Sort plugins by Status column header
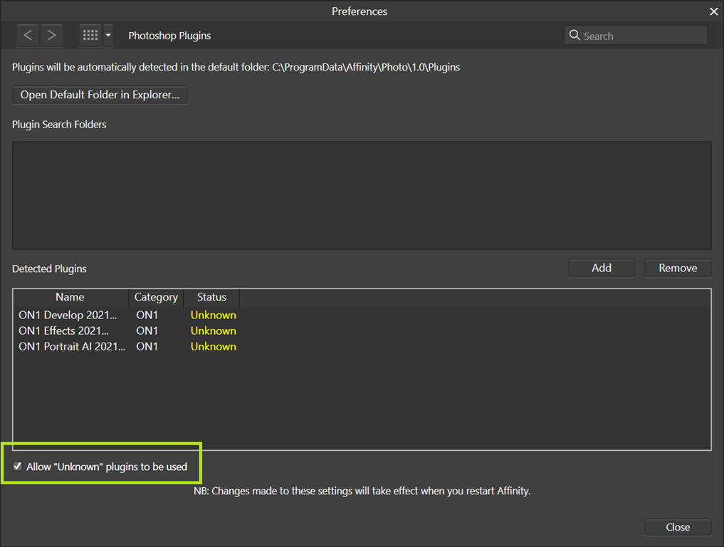This screenshot has width=724, height=547. (211, 297)
